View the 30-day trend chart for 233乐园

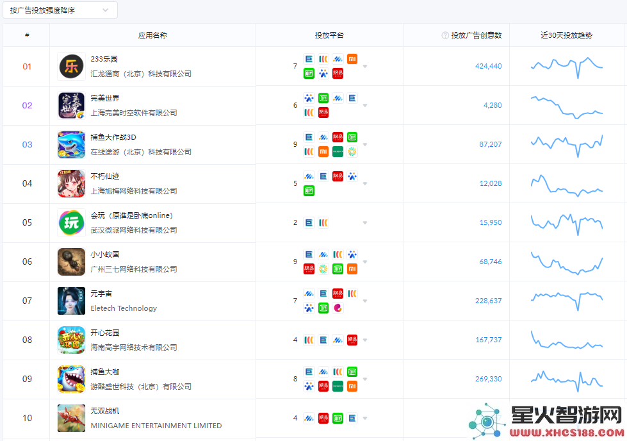(x=567, y=67)
